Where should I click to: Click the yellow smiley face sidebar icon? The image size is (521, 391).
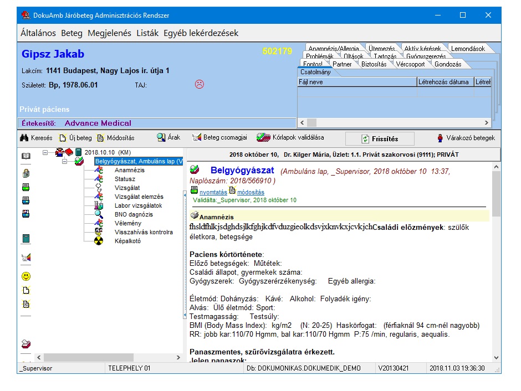click(26, 276)
